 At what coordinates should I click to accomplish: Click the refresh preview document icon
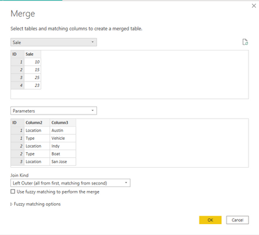(245, 42)
